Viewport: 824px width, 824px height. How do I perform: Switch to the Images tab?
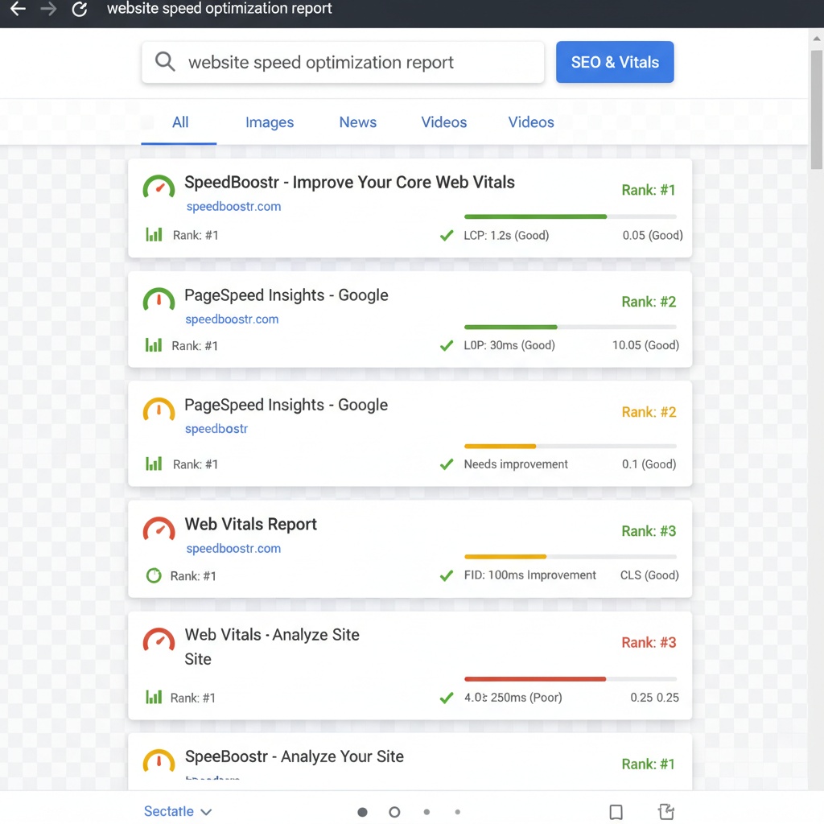tap(270, 122)
